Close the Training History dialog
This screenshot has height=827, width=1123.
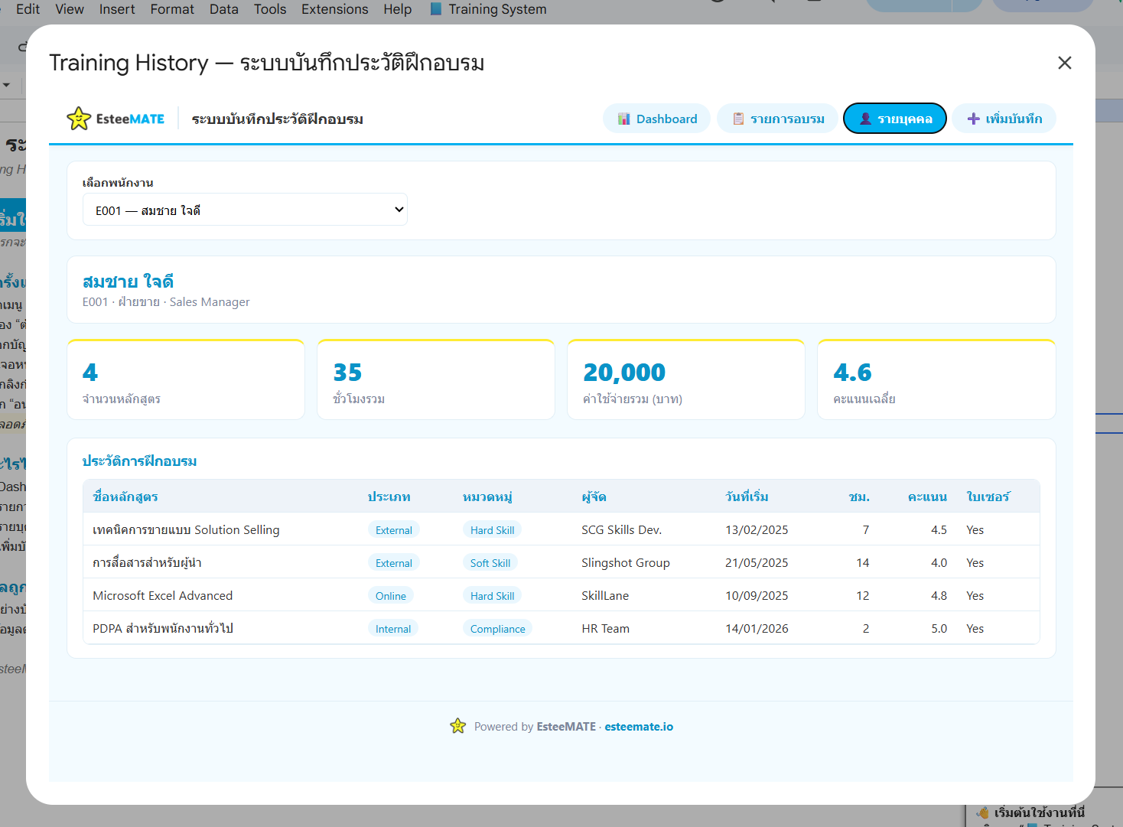click(x=1064, y=63)
